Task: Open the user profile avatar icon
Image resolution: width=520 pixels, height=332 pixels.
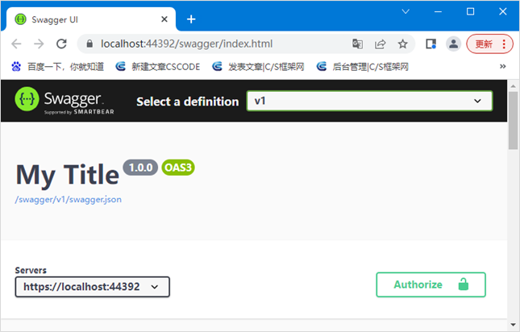Action: (454, 44)
